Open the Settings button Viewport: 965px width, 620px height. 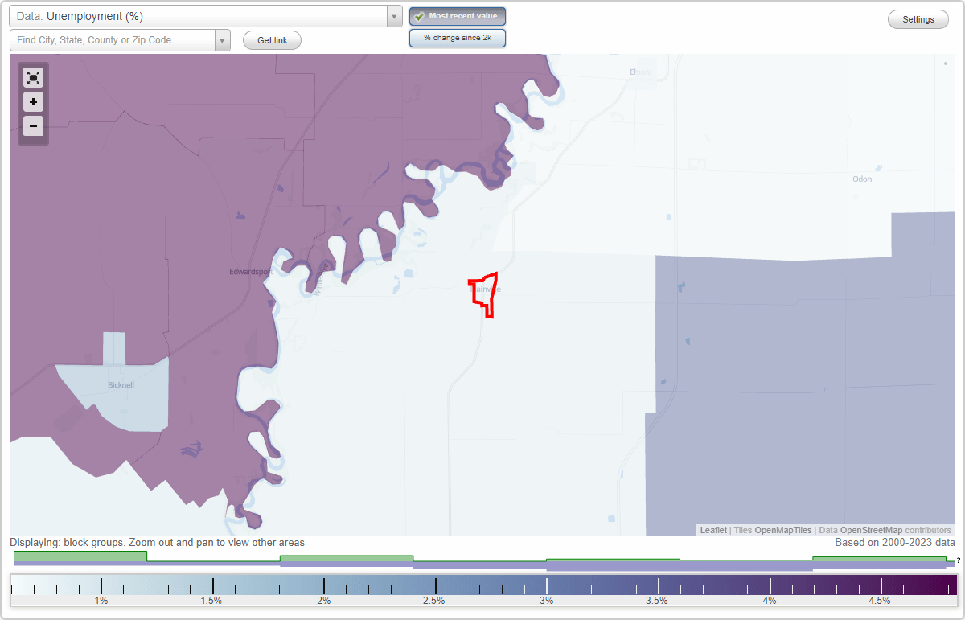tap(918, 19)
